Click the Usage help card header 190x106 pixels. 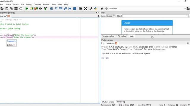tap(147, 23)
